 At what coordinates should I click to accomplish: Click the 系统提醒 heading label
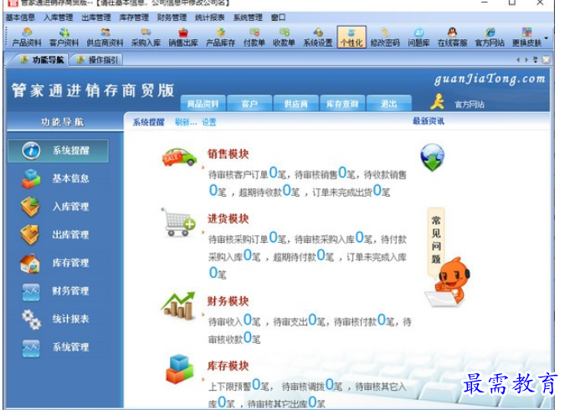[148, 122]
